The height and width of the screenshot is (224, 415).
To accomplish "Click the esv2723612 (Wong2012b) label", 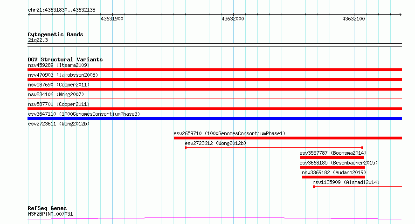I will (x=215, y=143).
